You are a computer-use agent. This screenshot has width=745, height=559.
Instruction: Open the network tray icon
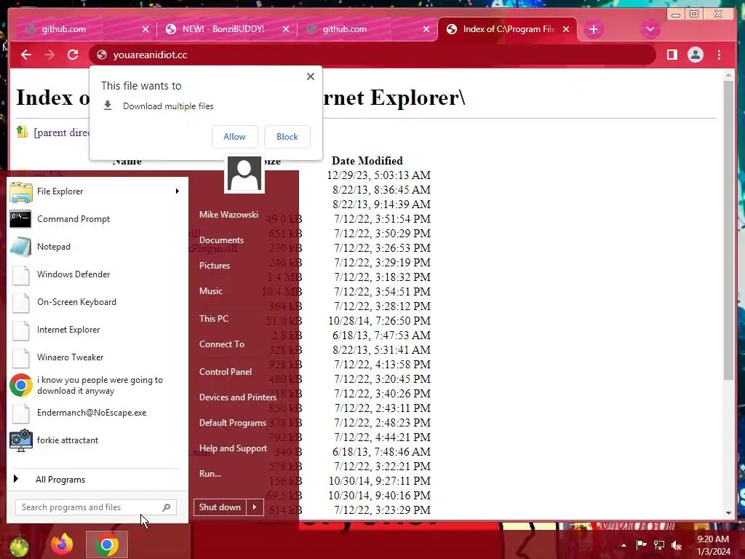[x=659, y=545]
